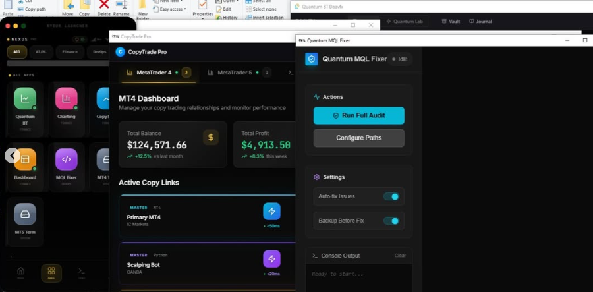Click the Quantum BT Daavfx window title

322,7
